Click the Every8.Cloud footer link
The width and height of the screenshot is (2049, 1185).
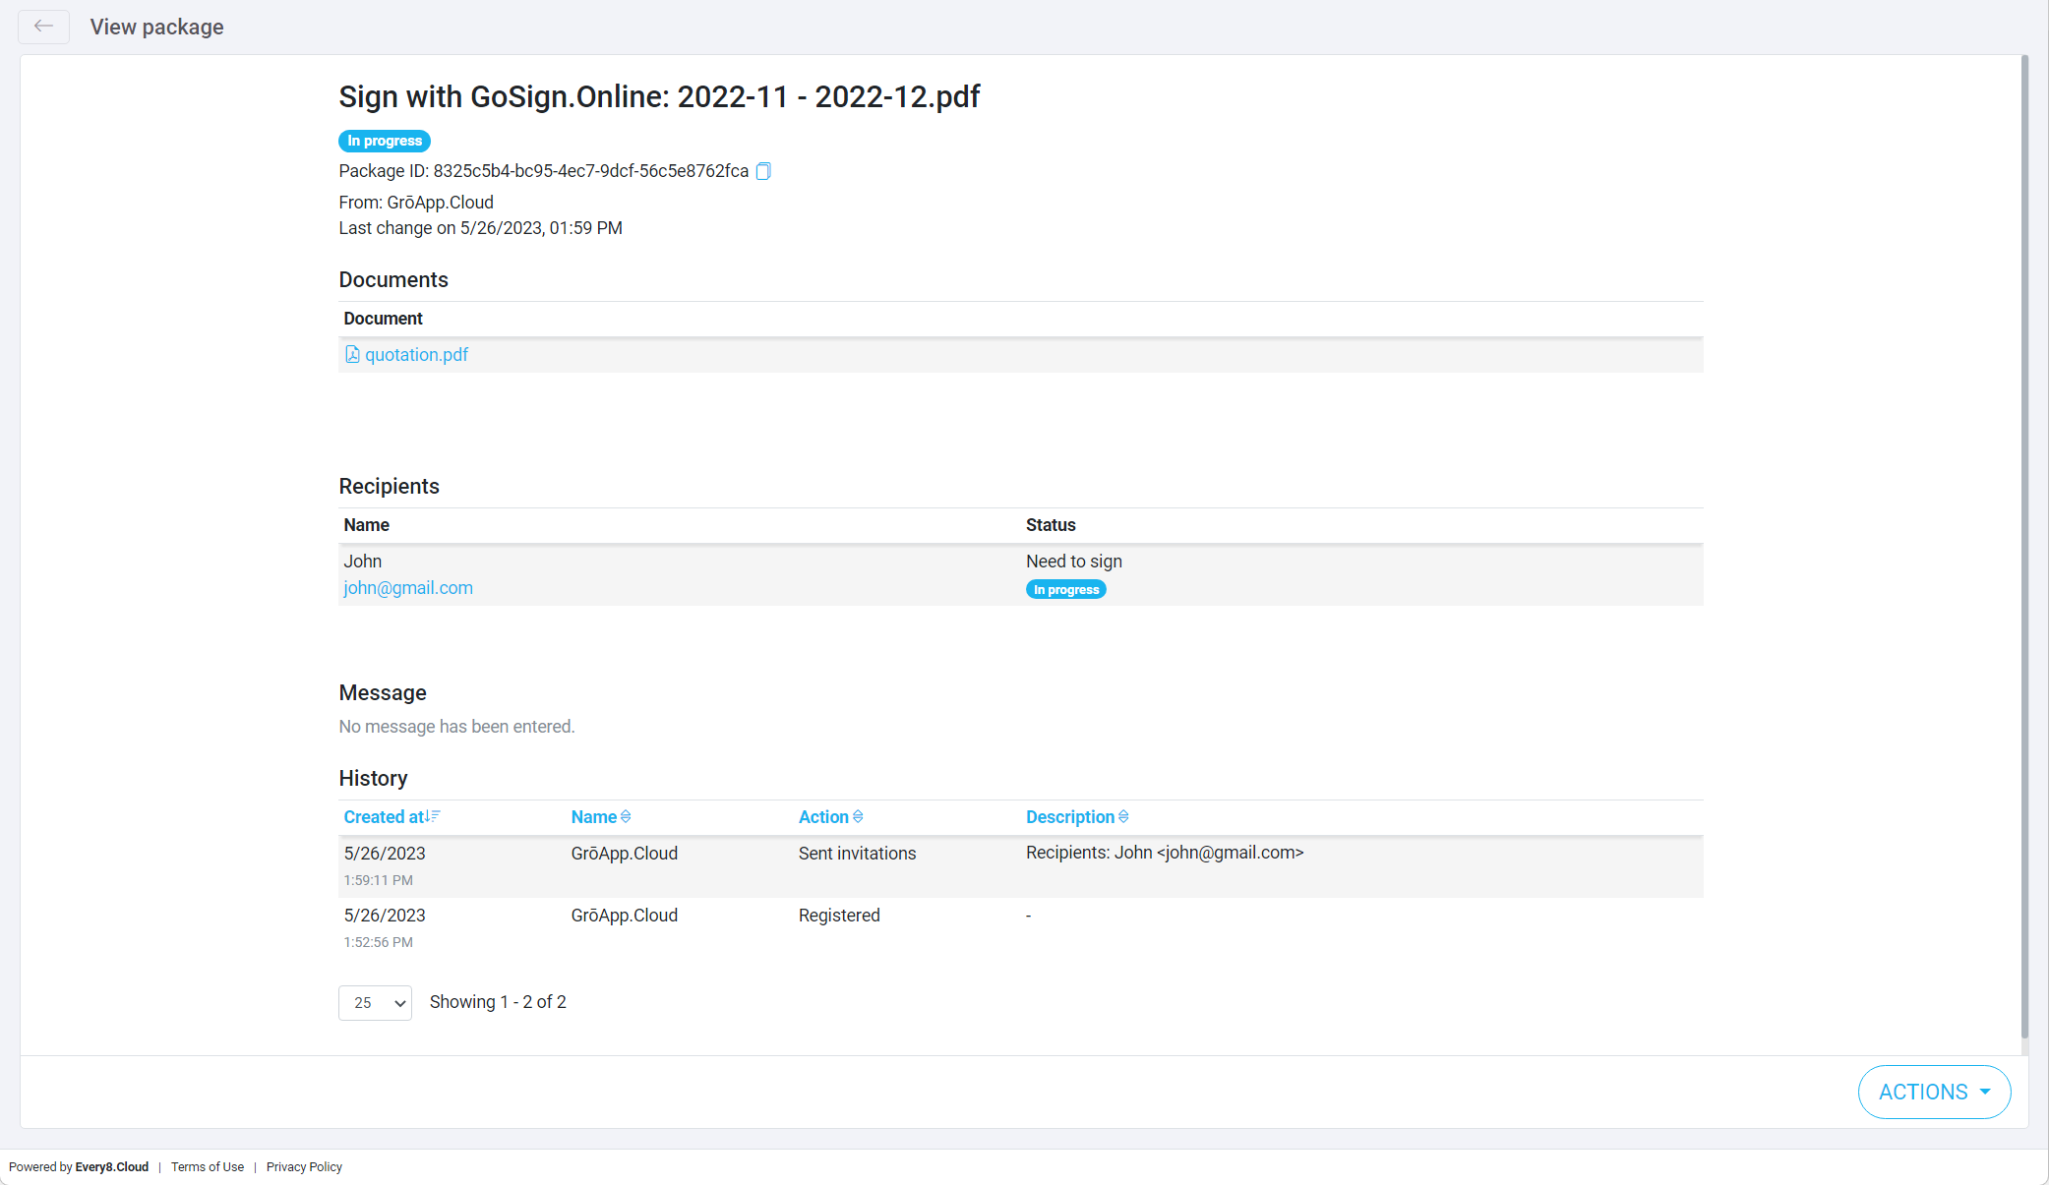click(111, 1167)
